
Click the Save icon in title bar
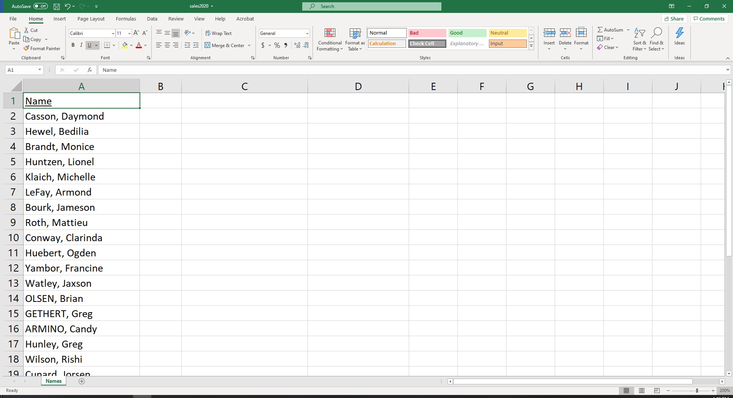pos(57,6)
